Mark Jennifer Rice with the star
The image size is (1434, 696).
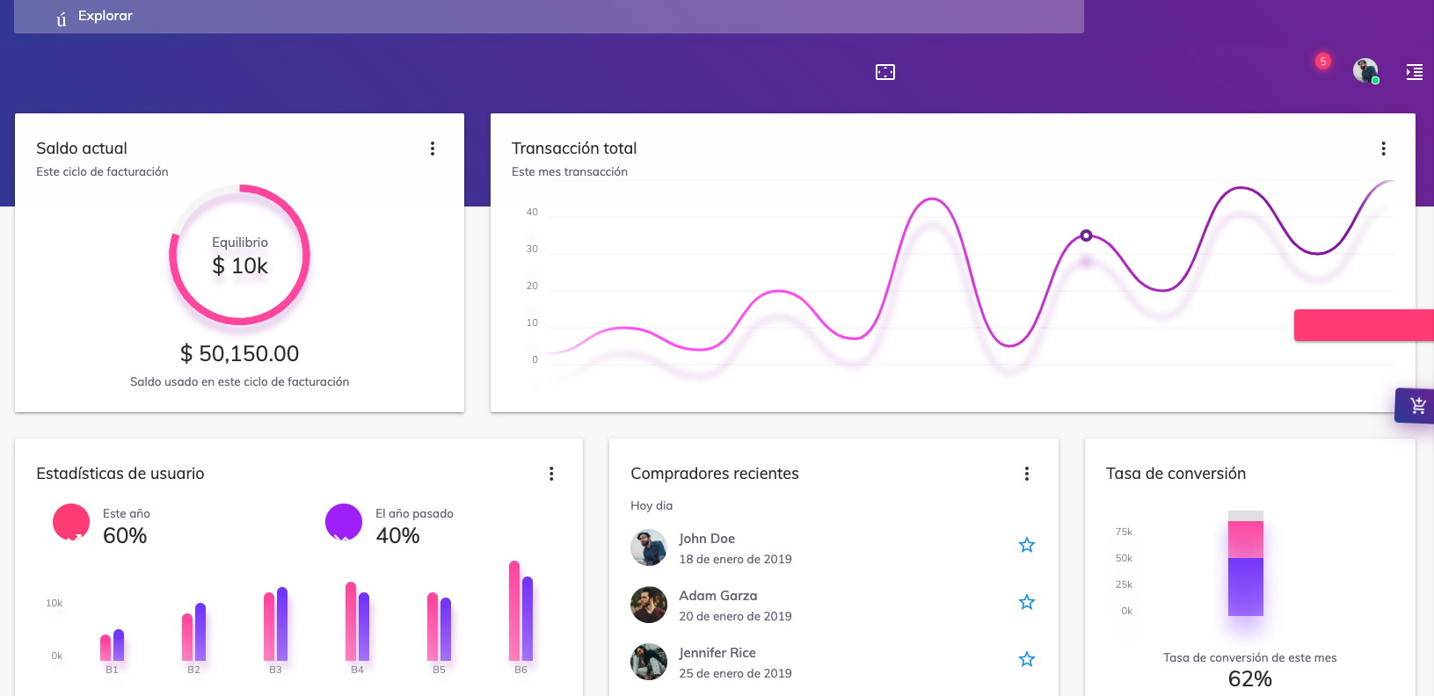click(1026, 660)
